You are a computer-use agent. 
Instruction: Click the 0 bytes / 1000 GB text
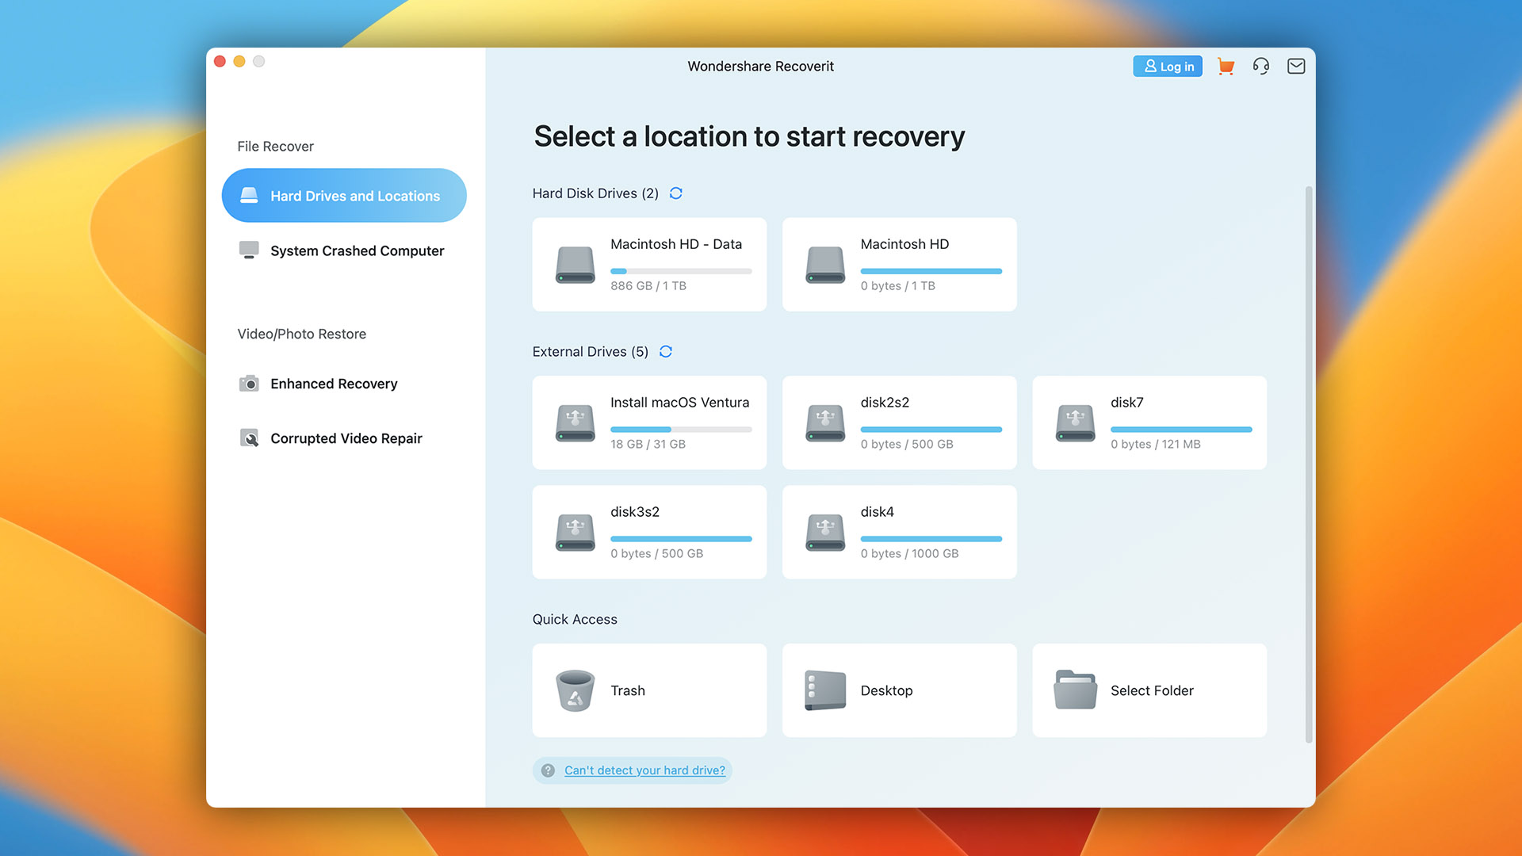909,554
